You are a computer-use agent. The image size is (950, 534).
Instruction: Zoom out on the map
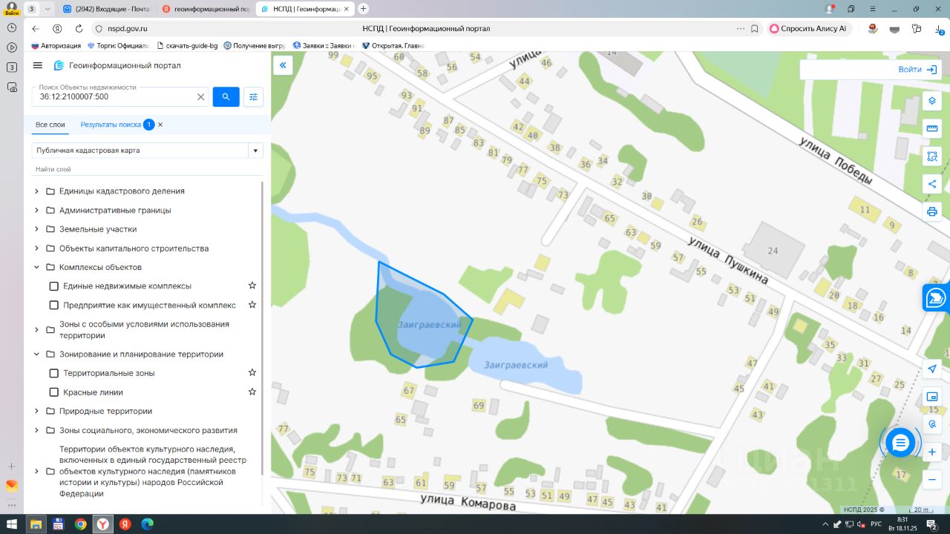[933, 479]
